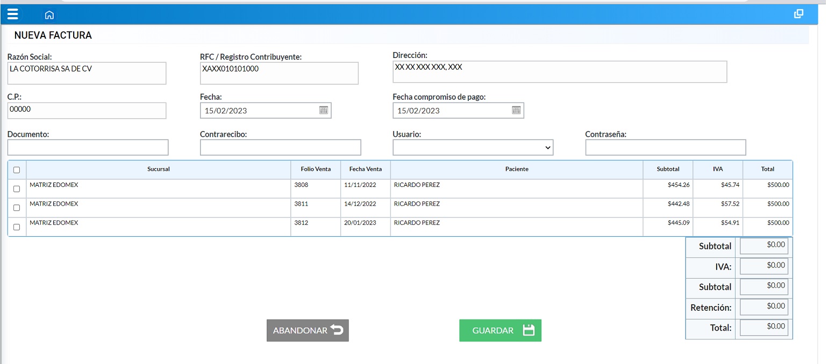Screen dimensions: 828x364
Task: Click the GUARDAR button
Action: (x=500, y=330)
